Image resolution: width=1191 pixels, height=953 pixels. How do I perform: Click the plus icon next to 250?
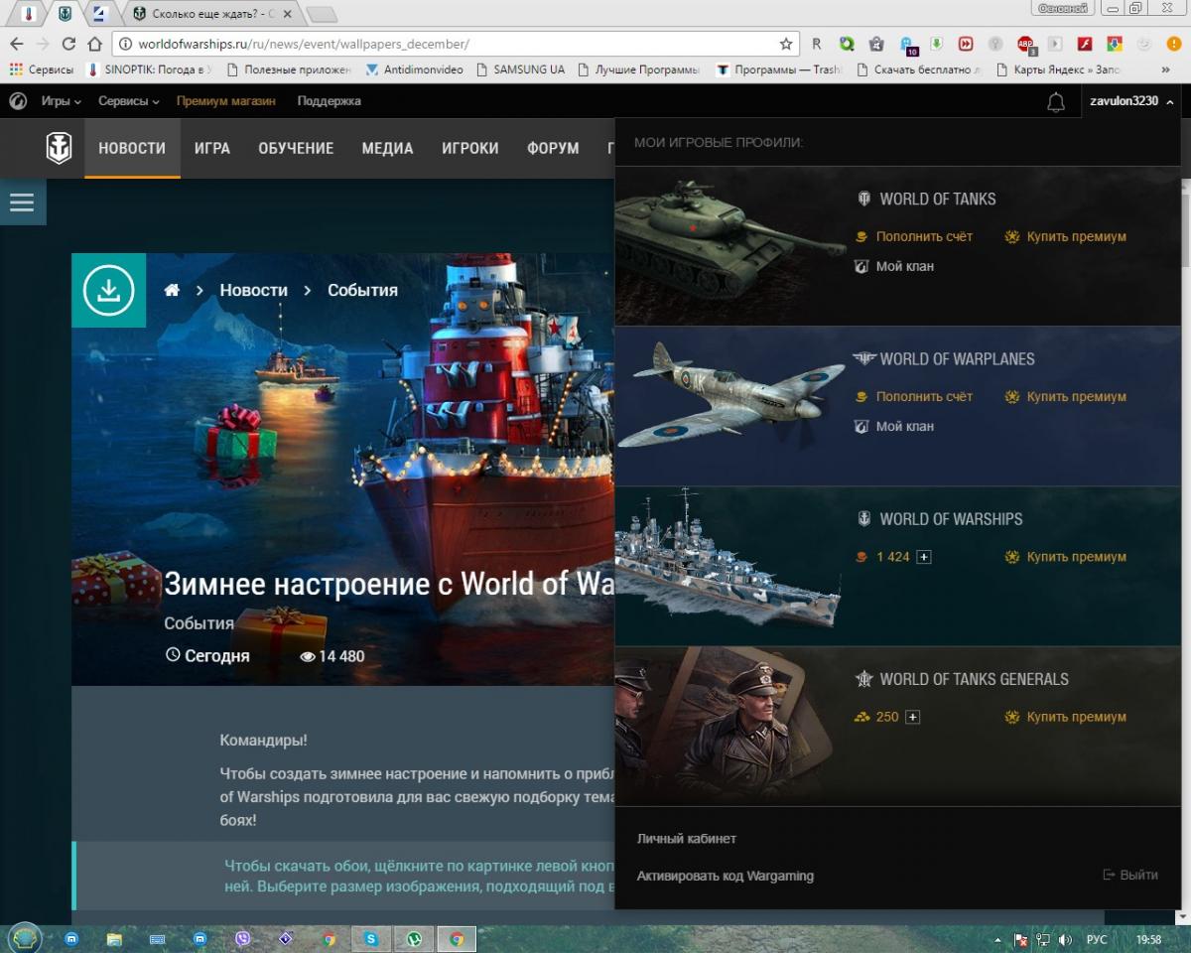[x=913, y=717]
